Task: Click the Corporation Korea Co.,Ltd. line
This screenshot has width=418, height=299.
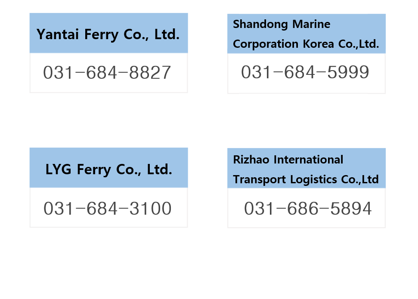Action: point(306,44)
